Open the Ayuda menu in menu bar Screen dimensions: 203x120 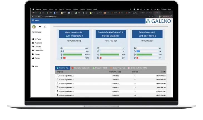pos(95,9)
